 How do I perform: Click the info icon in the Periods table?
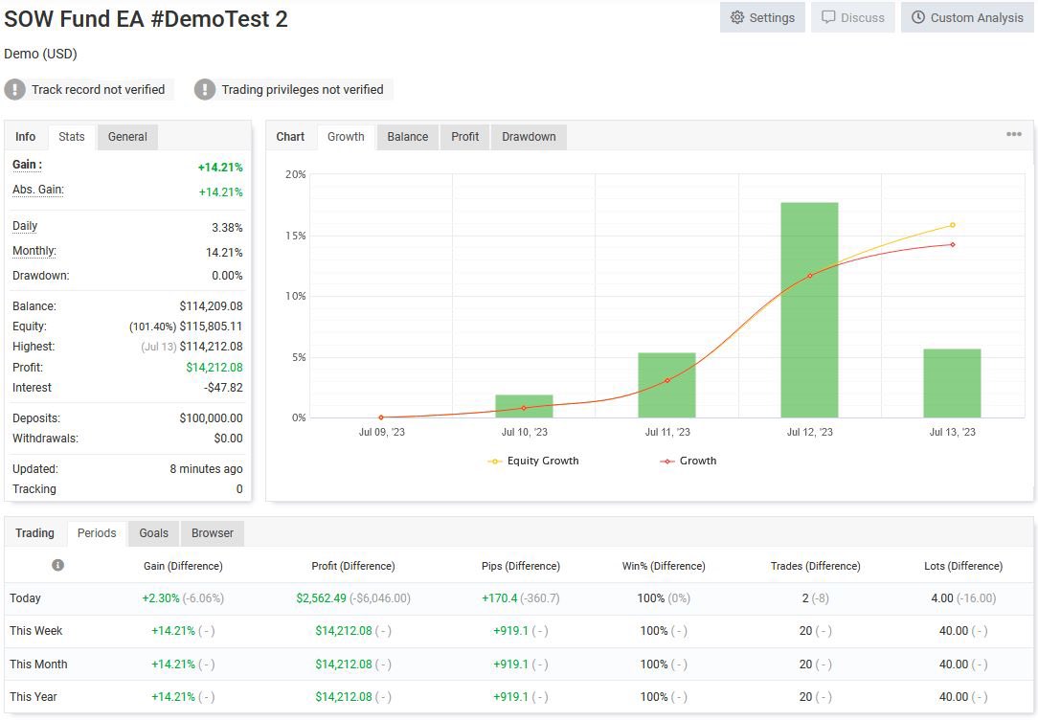coord(57,565)
